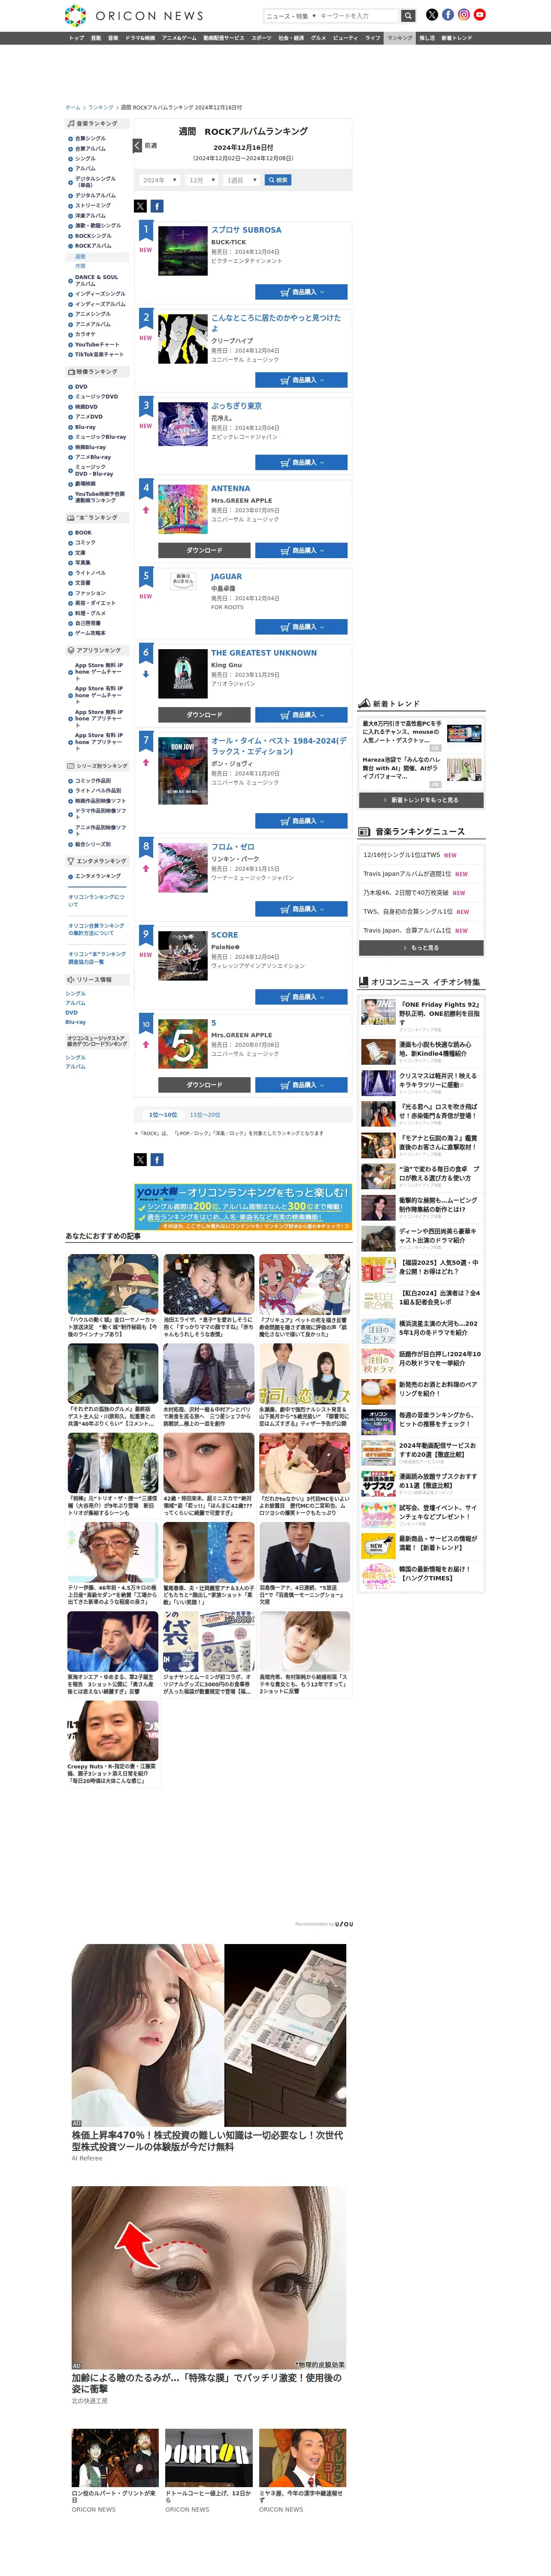The image size is (551, 2576).
Task: Open the スブロサ SUBROSA album cover thumbnail
Action: [x=183, y=251]
